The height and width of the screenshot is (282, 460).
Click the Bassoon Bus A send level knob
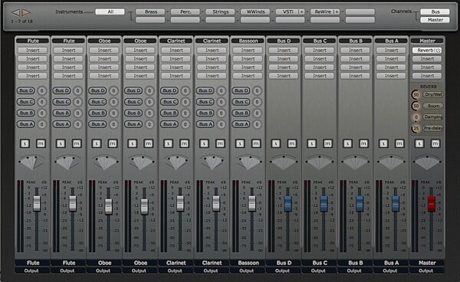pyautogui.click(x=257, y=124)
